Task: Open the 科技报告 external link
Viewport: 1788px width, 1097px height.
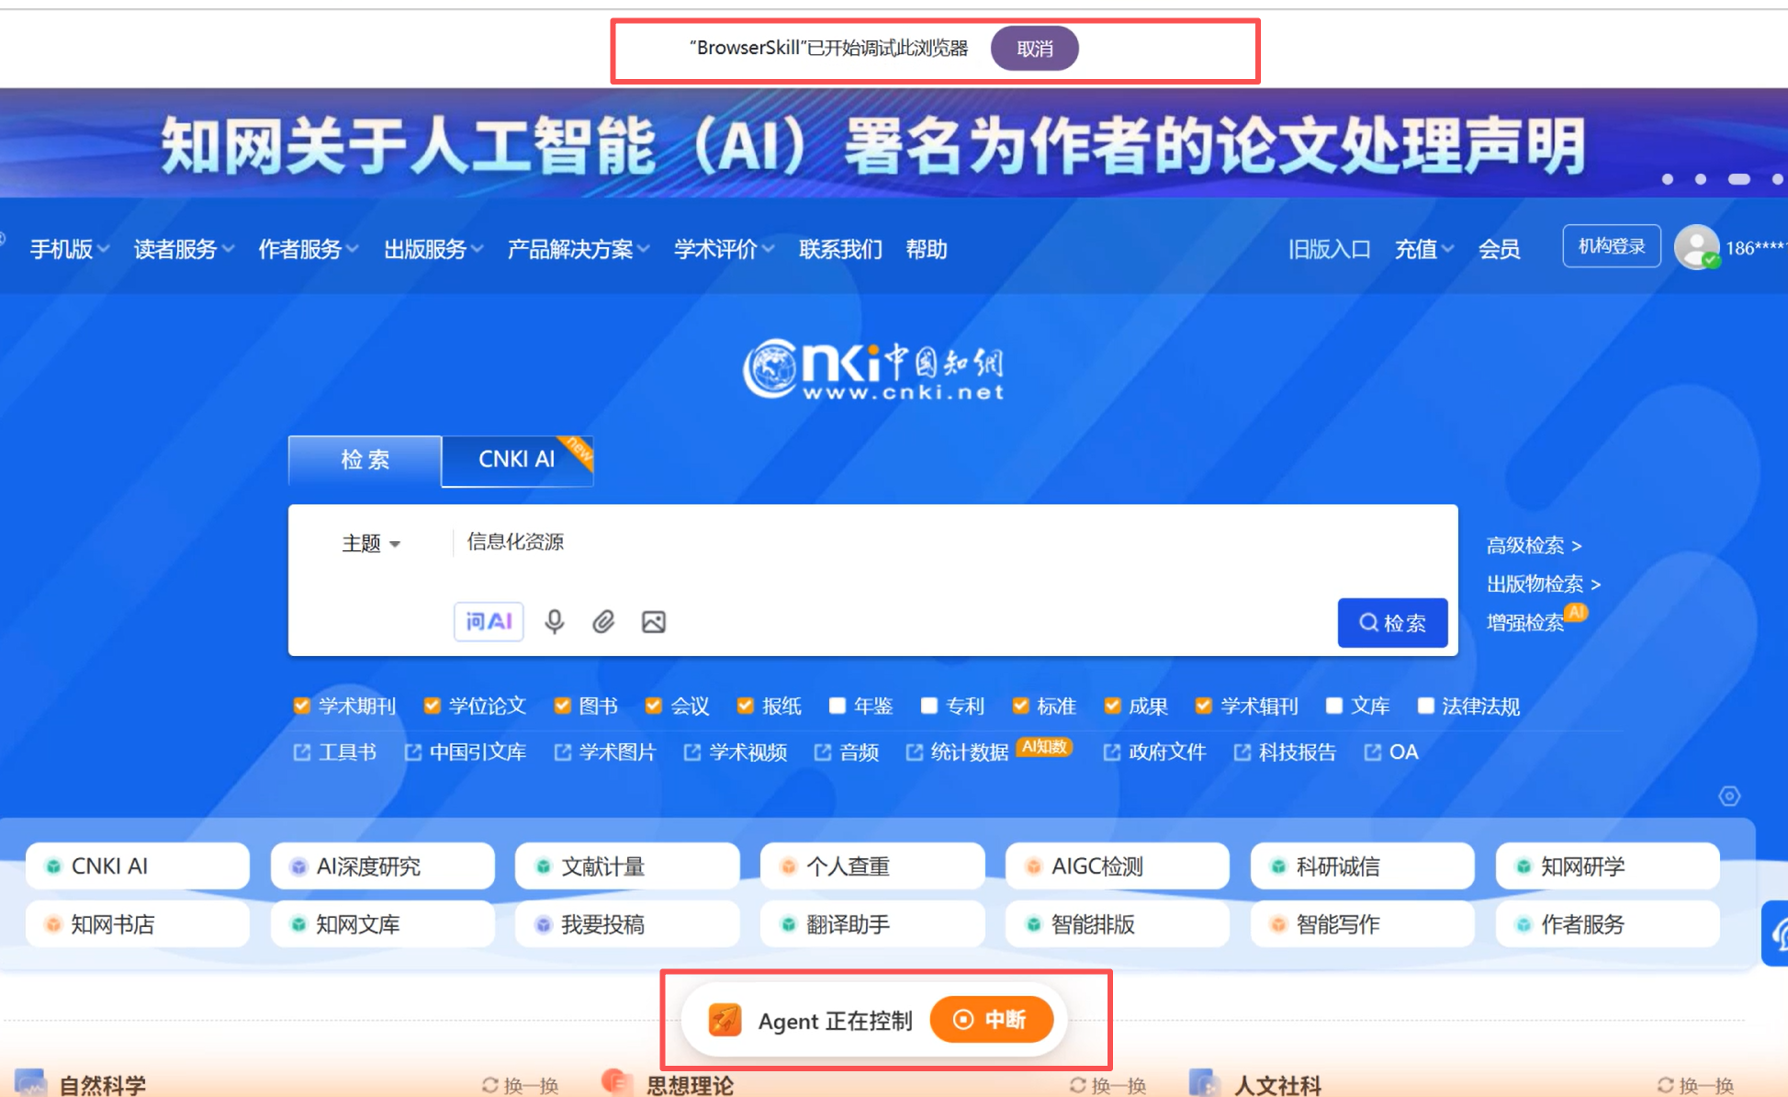Action: click(1285, 752)
